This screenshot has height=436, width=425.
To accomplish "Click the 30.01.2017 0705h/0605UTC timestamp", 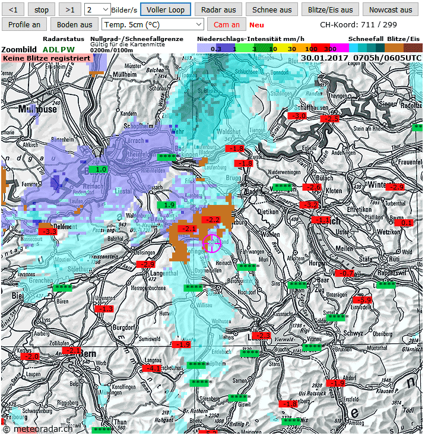I will tap(361, 58).
